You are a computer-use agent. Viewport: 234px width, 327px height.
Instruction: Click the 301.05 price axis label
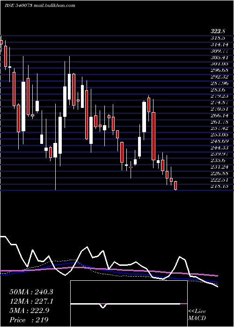pyautogui.click(x=219, y=64)
